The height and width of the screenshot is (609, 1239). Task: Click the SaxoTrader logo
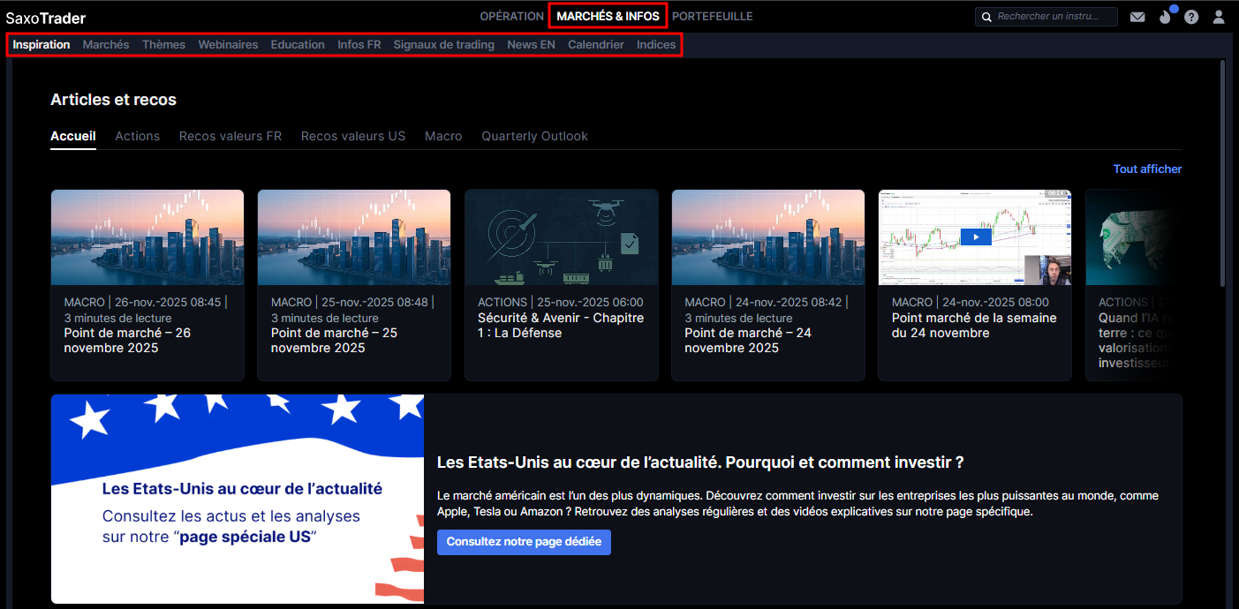tap(46, 18)
